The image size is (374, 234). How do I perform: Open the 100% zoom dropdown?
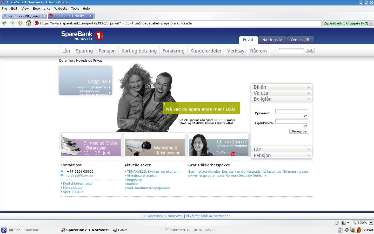tap(371, 223)
